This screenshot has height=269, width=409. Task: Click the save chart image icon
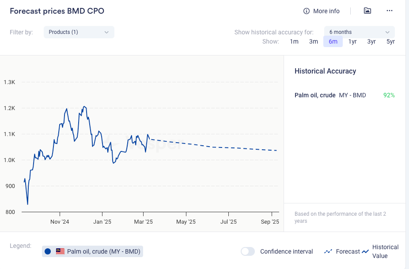[367, 11]
